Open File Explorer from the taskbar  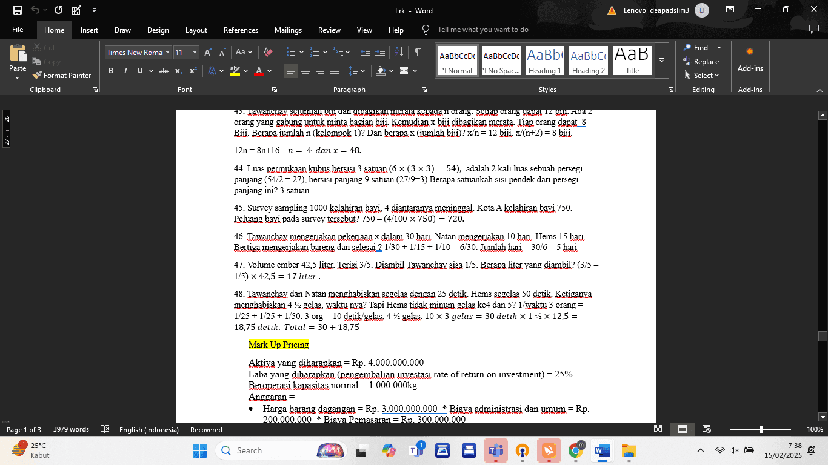(629, 450)
